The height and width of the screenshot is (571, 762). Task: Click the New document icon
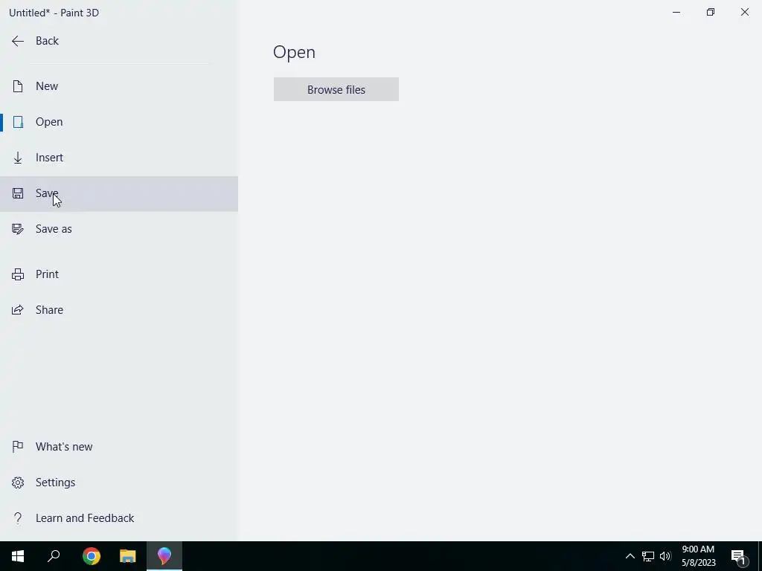coord(18,86)
